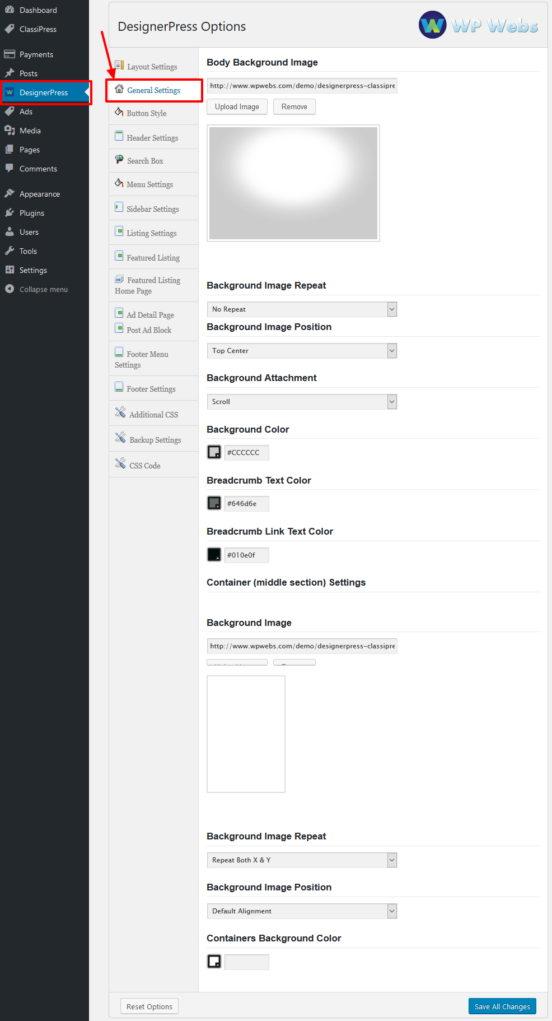Click the Additional CSS tools icon
Image resolution: width=552 pixels, height=1021 pixels.
(x=120, y=412)
